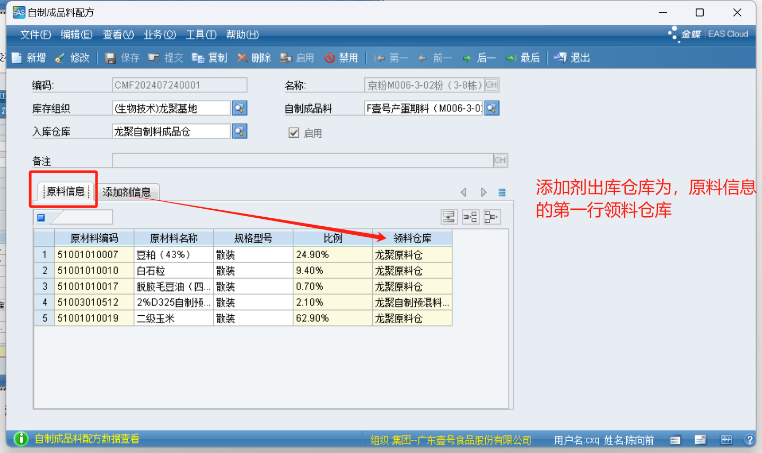Open the 入库仓库 lookup selector

240,131
